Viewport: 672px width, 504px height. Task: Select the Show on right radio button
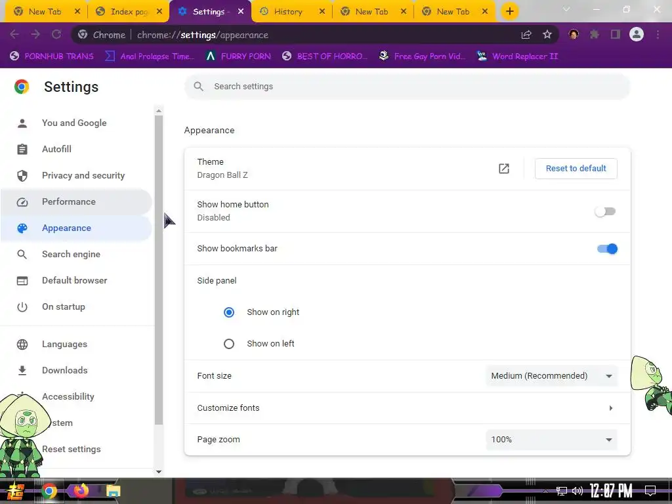coord(229,312)
